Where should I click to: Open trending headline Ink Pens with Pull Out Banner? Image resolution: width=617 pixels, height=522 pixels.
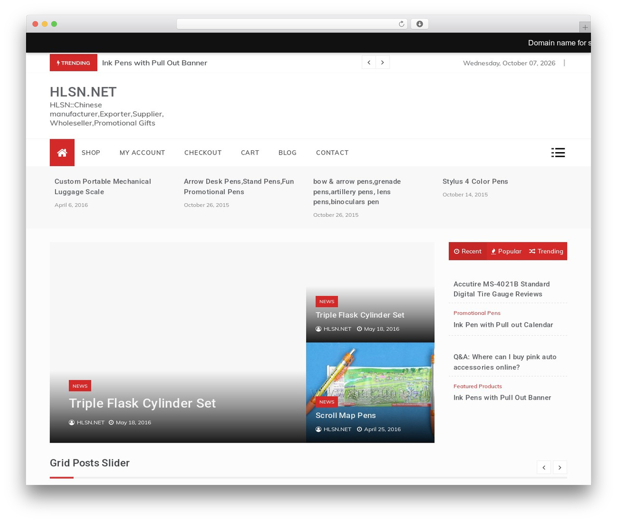(155, 63)
